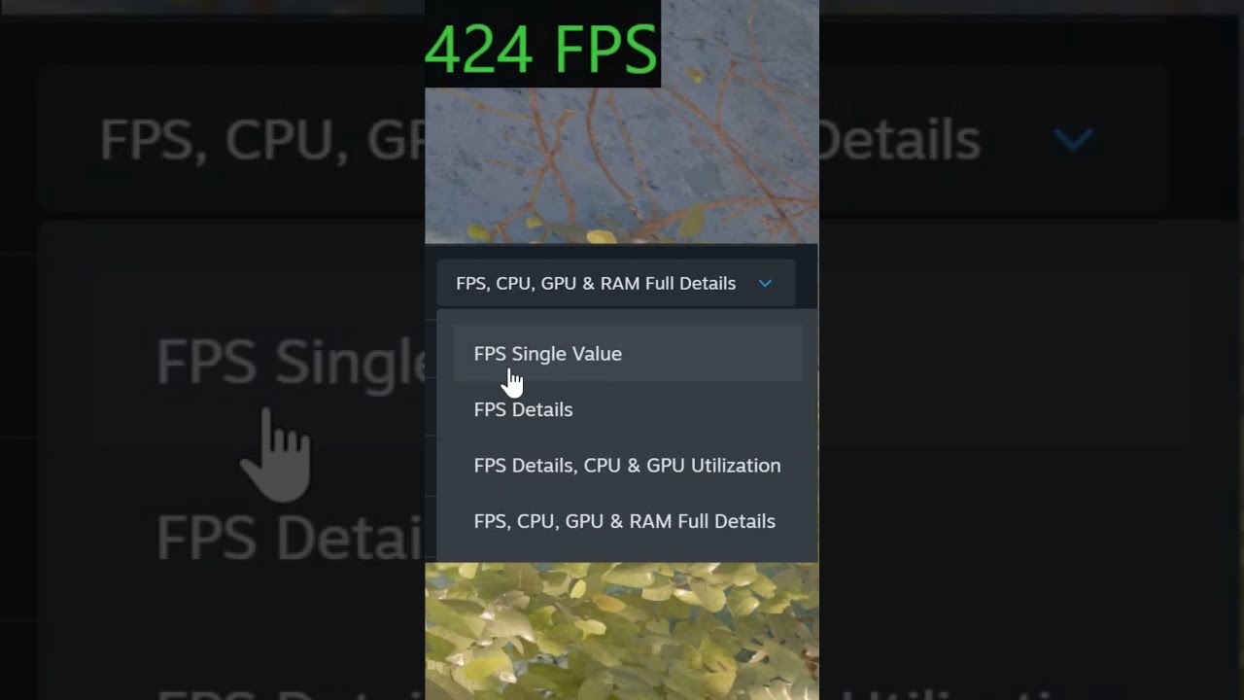The image size is (1244, 700).
Task: Click the yellow-green leaves footage below the list
Action: pyautogui.click(x=622, y=631)
